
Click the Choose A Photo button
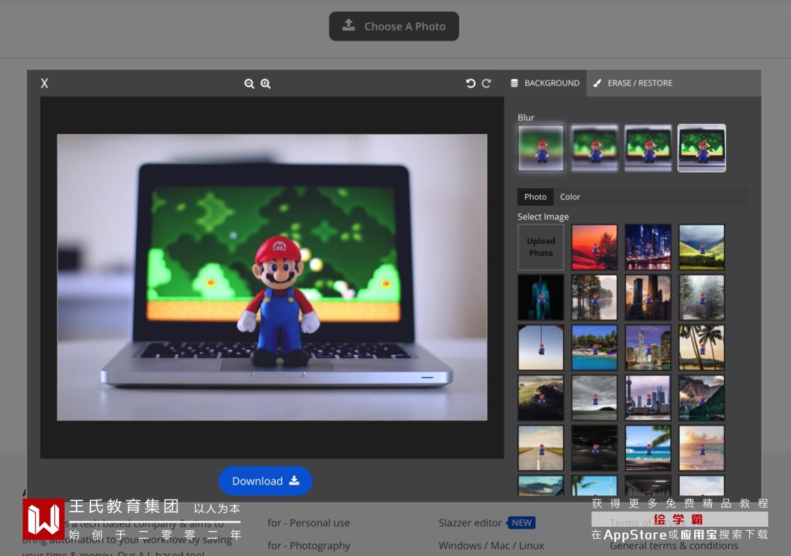tap(394, 26)
